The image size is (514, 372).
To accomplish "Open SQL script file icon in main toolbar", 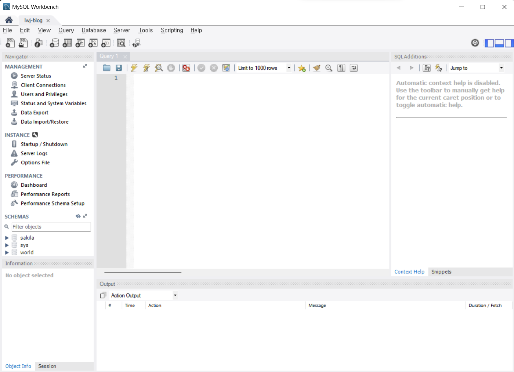I will click(23, 43).
